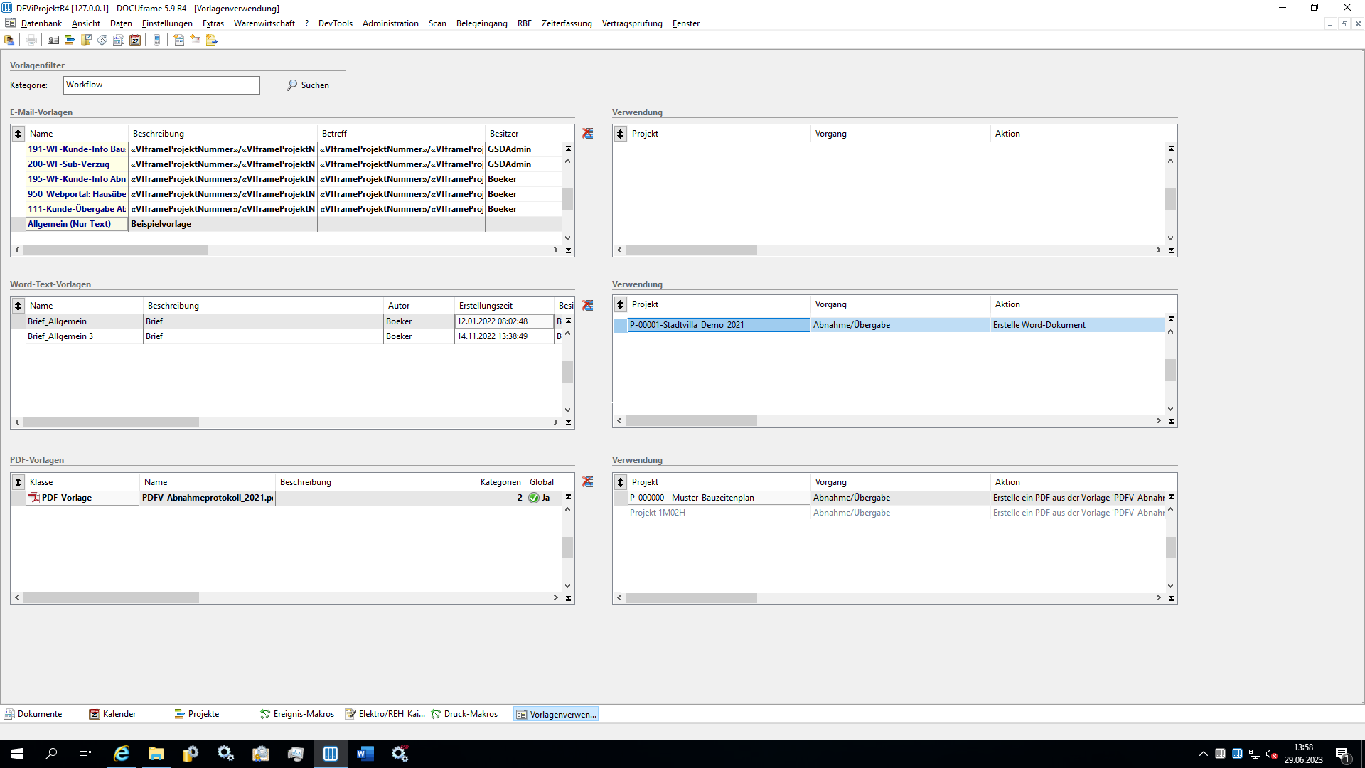Clear filter icon beside PDF-Vorlagen table

click(588, 482)
